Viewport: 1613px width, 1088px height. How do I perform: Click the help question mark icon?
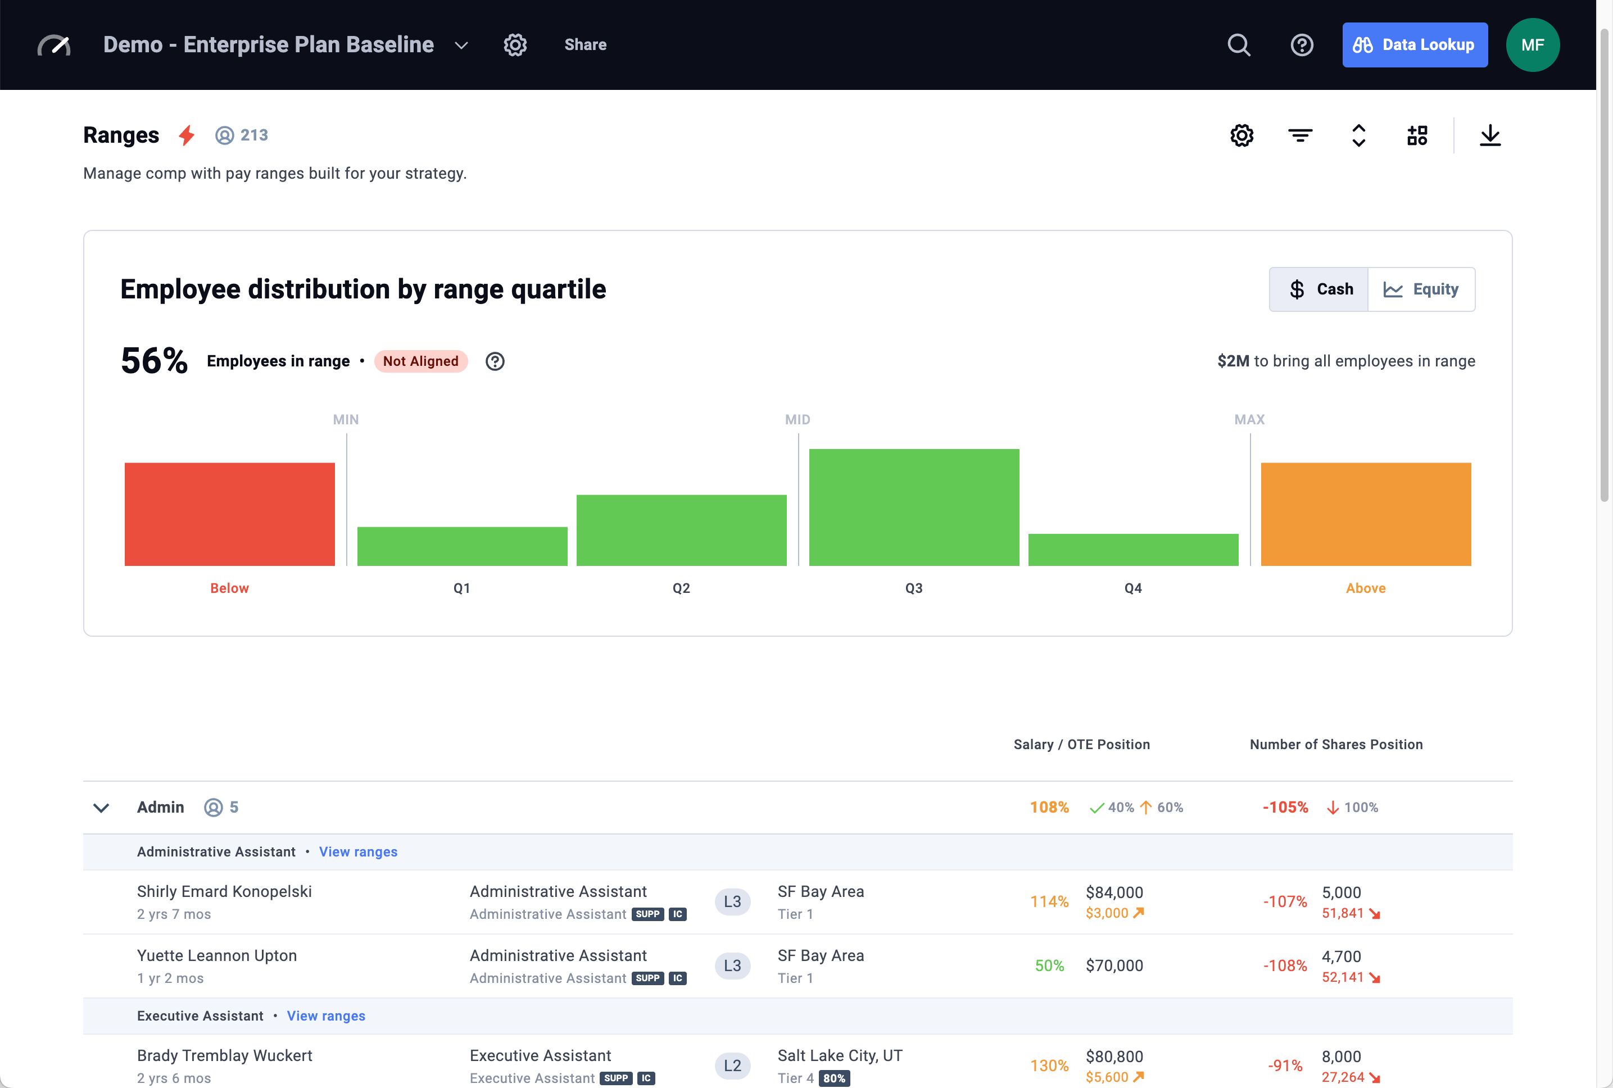1302,44
